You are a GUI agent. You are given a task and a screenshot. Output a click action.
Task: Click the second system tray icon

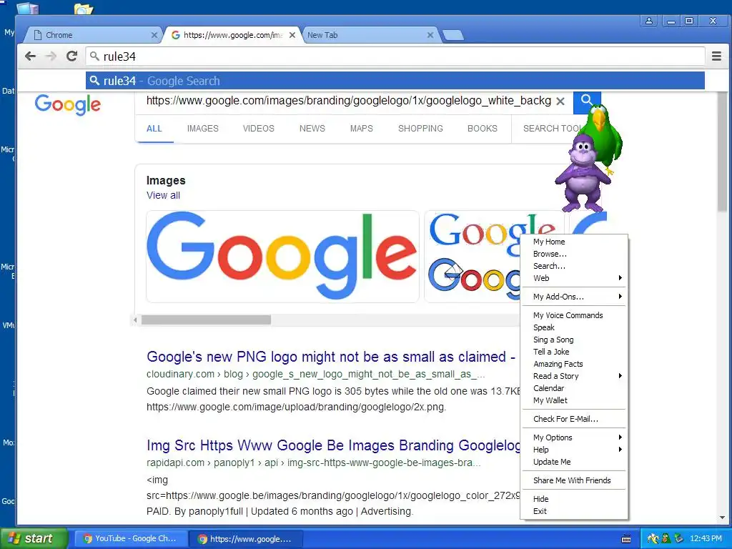pyautogui.click(x=666, y=539)
